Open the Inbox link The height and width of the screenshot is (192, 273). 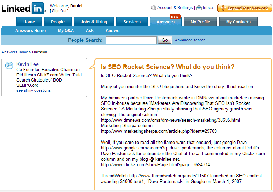208,8
